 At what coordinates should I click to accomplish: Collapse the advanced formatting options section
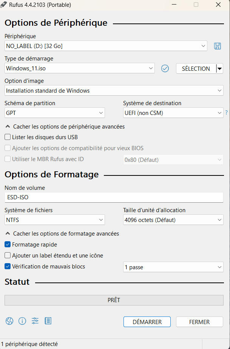pyautogui.click(x=8, y=234)
